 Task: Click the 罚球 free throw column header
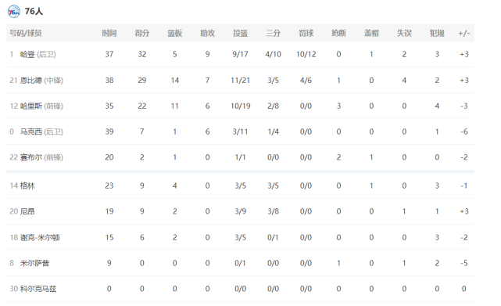[x=306, y=34]
